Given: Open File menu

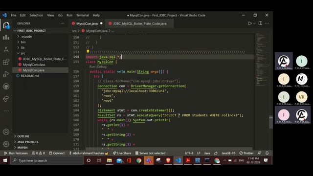Looking at the screenshot, I should pos(13,15).
